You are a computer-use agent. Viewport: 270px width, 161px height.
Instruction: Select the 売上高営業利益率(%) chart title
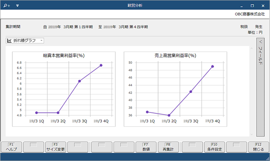tap(175, 56)
